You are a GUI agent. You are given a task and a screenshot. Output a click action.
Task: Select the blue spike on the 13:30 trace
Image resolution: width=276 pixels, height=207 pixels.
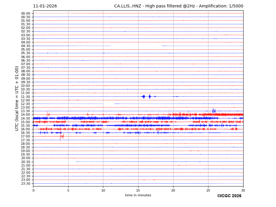point(214,111)
